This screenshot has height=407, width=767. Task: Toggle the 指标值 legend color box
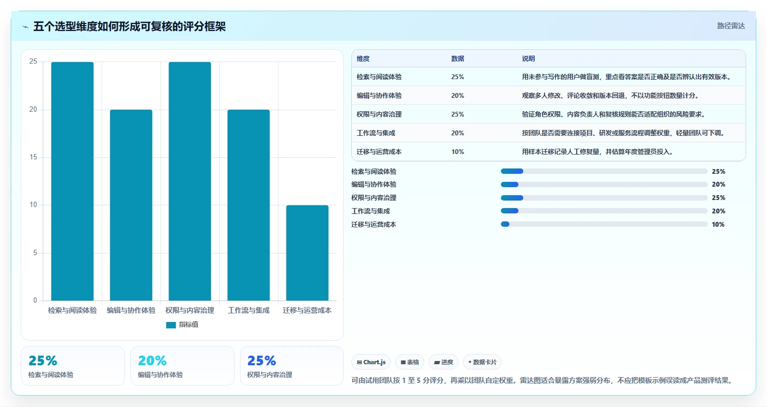coord(171,325)
